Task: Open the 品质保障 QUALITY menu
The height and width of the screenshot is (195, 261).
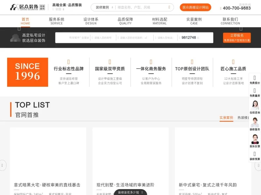Action: [x=125, y=21]
